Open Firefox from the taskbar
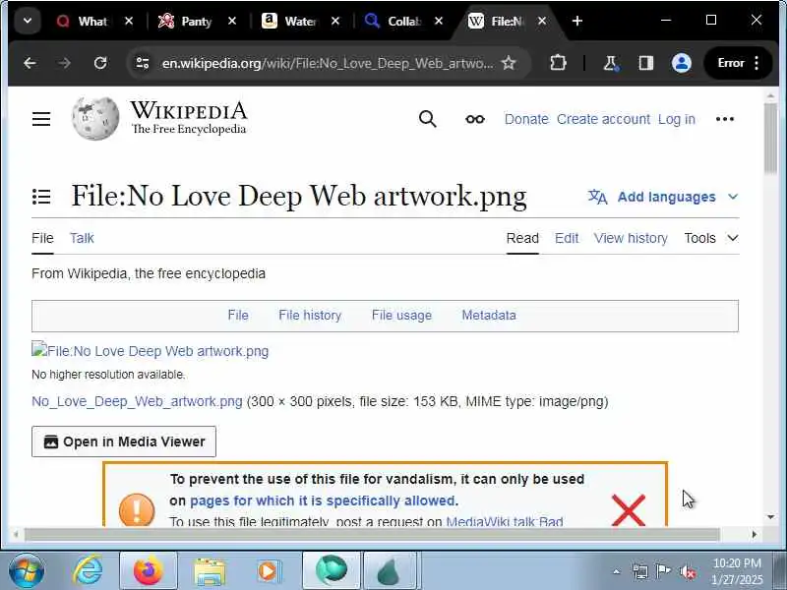787x590 pixels. (x=149, y=571)
